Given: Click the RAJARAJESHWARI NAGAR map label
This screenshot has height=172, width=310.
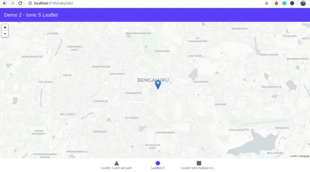Looking at the screenshot, I should pos(45,156).
